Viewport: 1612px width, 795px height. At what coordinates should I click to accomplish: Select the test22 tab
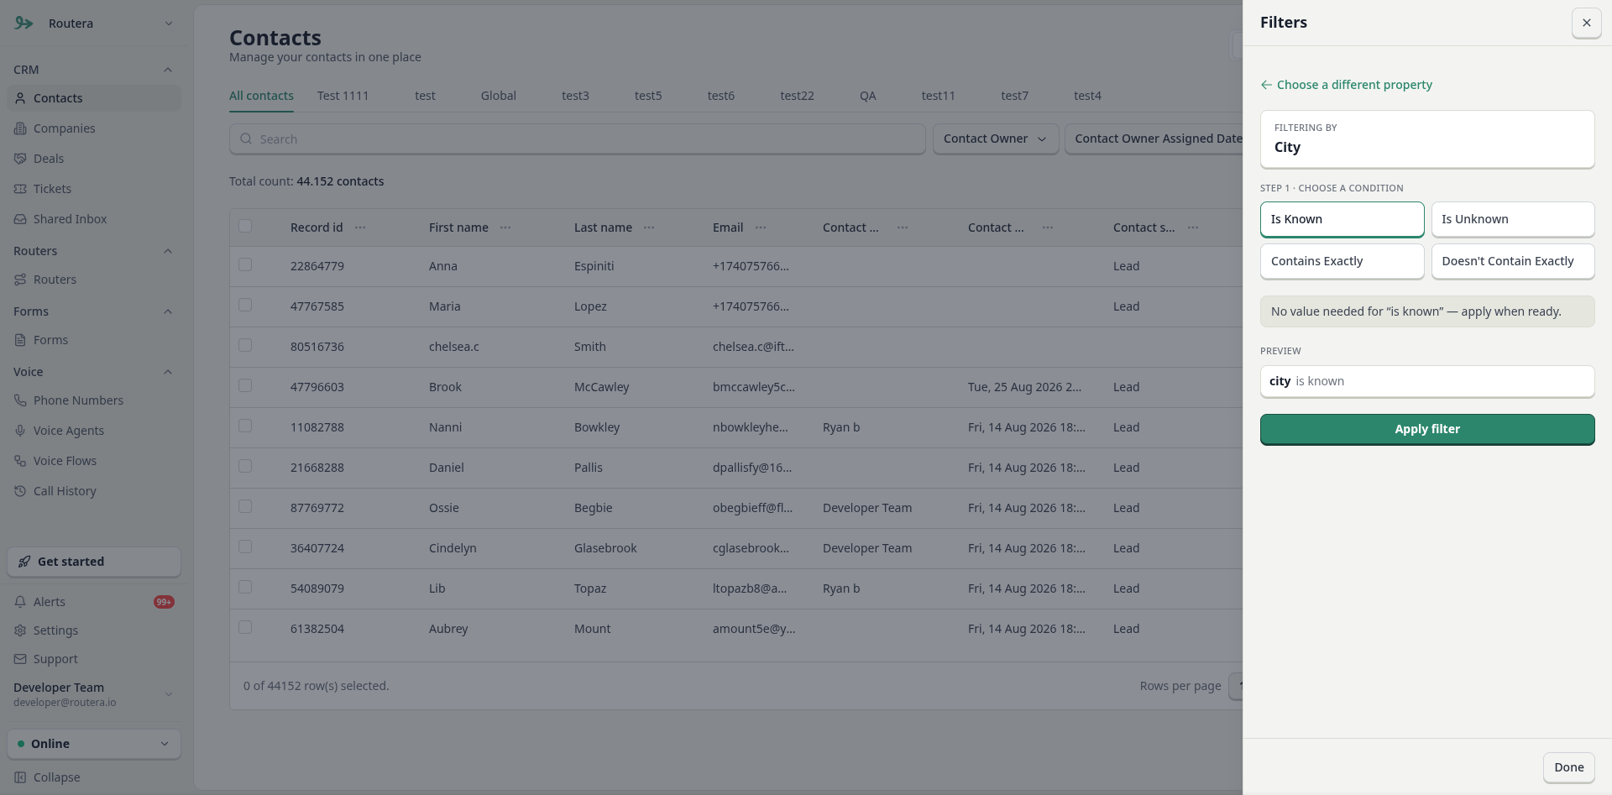[797, 96]
